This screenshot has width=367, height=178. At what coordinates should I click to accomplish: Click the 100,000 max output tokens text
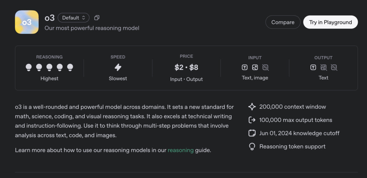click(x=296, y=120)
